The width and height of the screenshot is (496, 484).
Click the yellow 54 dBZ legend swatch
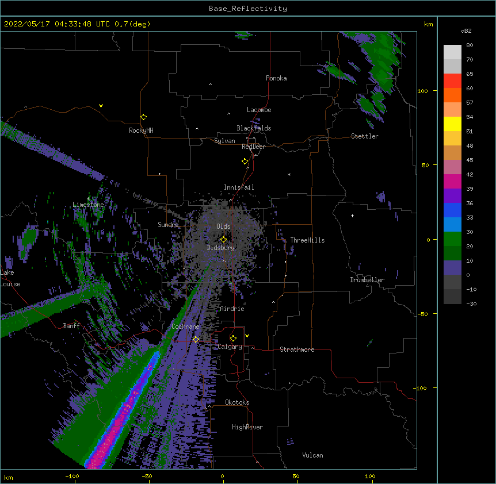(x=452, y=124)
